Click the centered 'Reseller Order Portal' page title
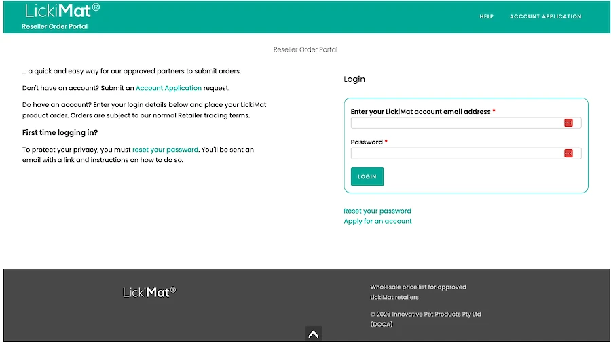 point(305,49)
